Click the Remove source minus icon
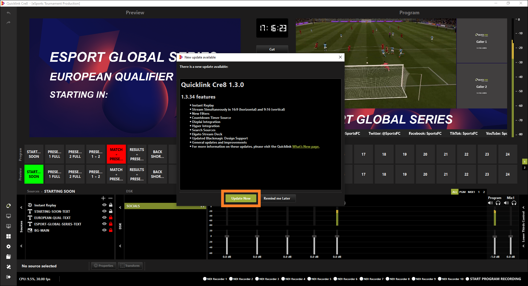The image size is (528, 286). pos(110,198)
